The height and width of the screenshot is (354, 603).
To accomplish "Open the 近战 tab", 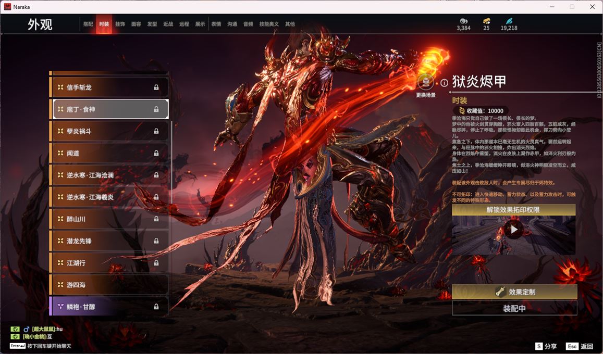I will coord(168,24).
